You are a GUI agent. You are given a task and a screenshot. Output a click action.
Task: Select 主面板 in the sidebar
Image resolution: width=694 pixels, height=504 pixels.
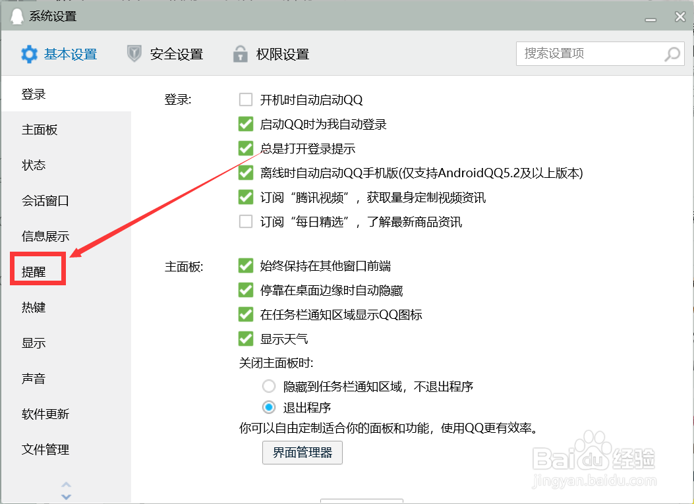point(67,130)
